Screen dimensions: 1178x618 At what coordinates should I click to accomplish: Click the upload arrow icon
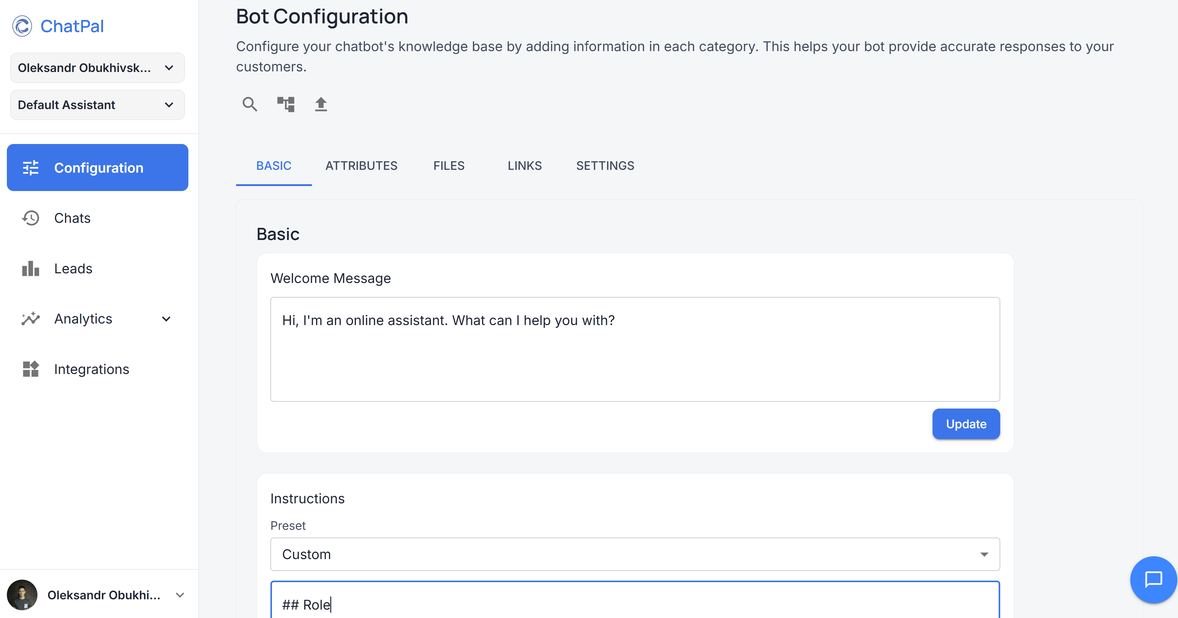coord(321,104)
